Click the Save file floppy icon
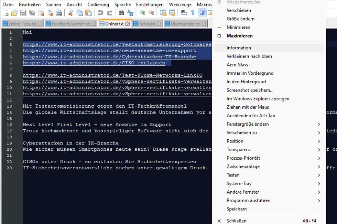Image resolution: width=337 pixels, height=224 pixels. [x=23, y=13]
